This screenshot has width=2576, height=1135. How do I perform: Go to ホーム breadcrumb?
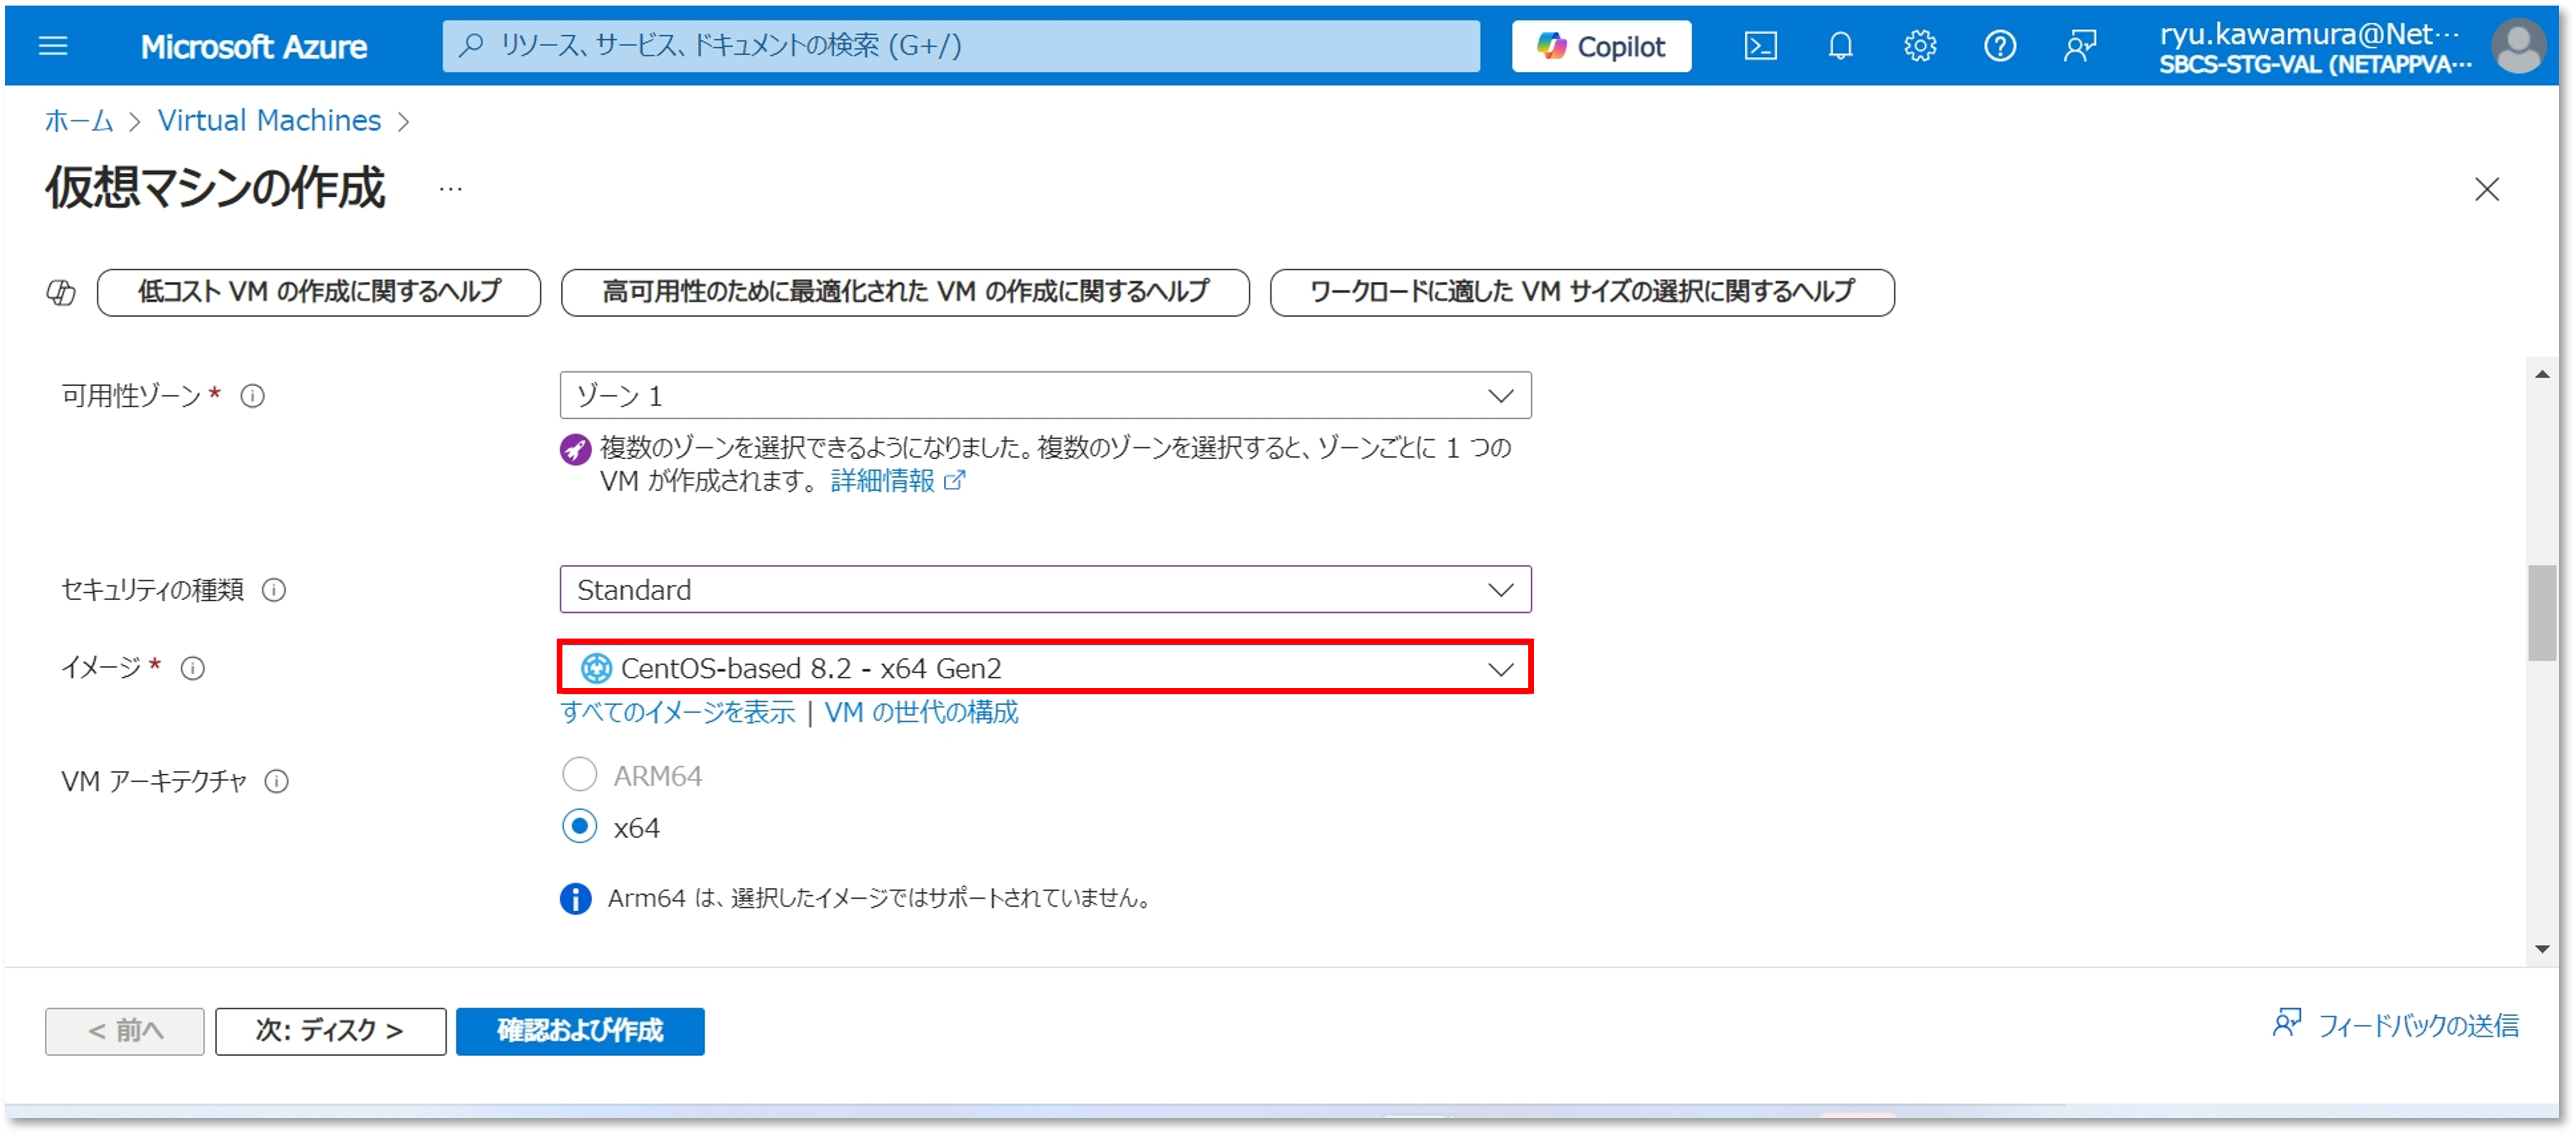79,121
